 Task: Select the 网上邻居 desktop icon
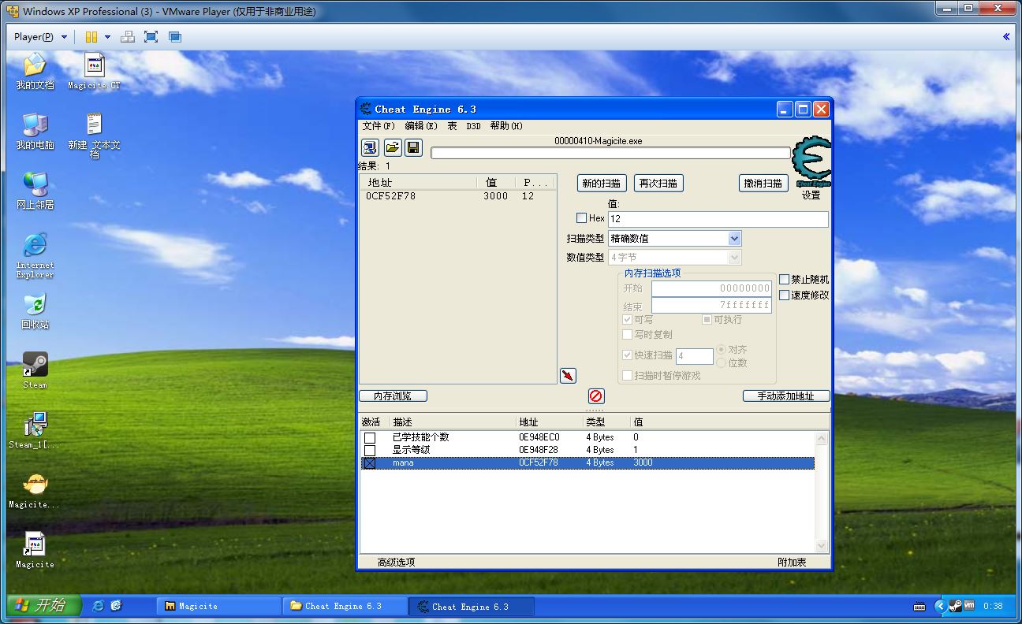coord(35,191)
